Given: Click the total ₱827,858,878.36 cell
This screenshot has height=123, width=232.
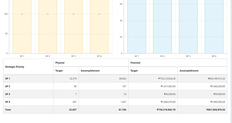Looking at the screenshot, I should (x=202, y=110).
